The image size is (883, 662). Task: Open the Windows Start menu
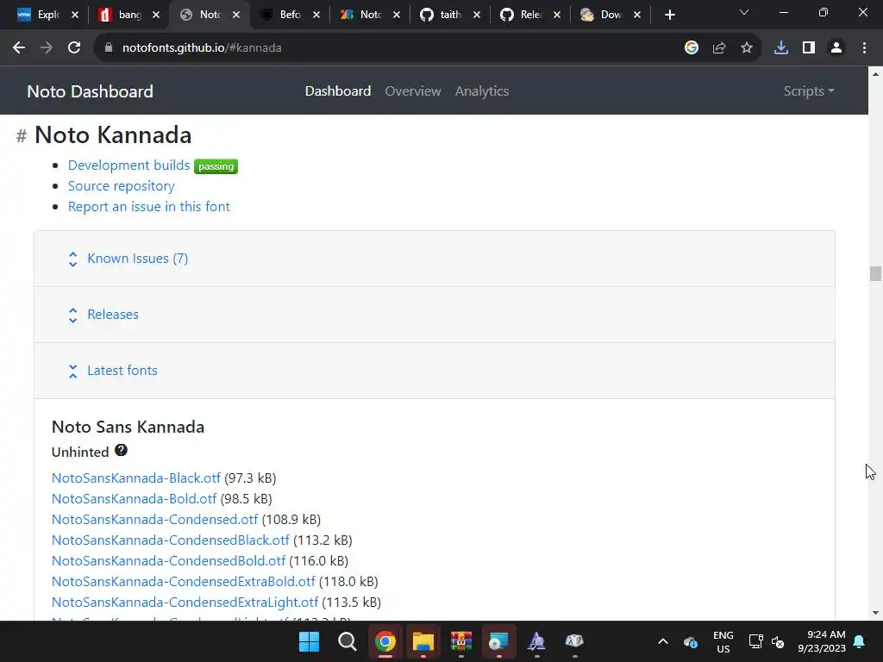coord(310,641)
